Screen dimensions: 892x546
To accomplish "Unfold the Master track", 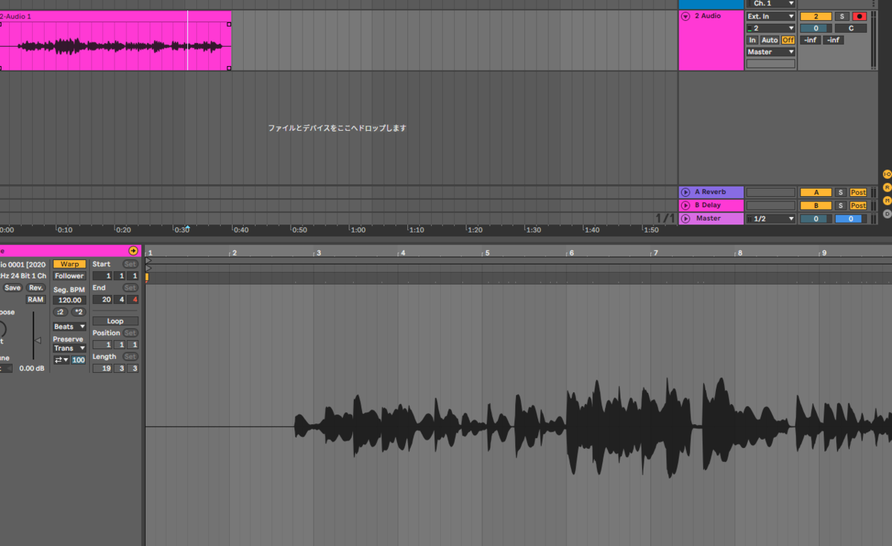I will [x=685, y=218].
